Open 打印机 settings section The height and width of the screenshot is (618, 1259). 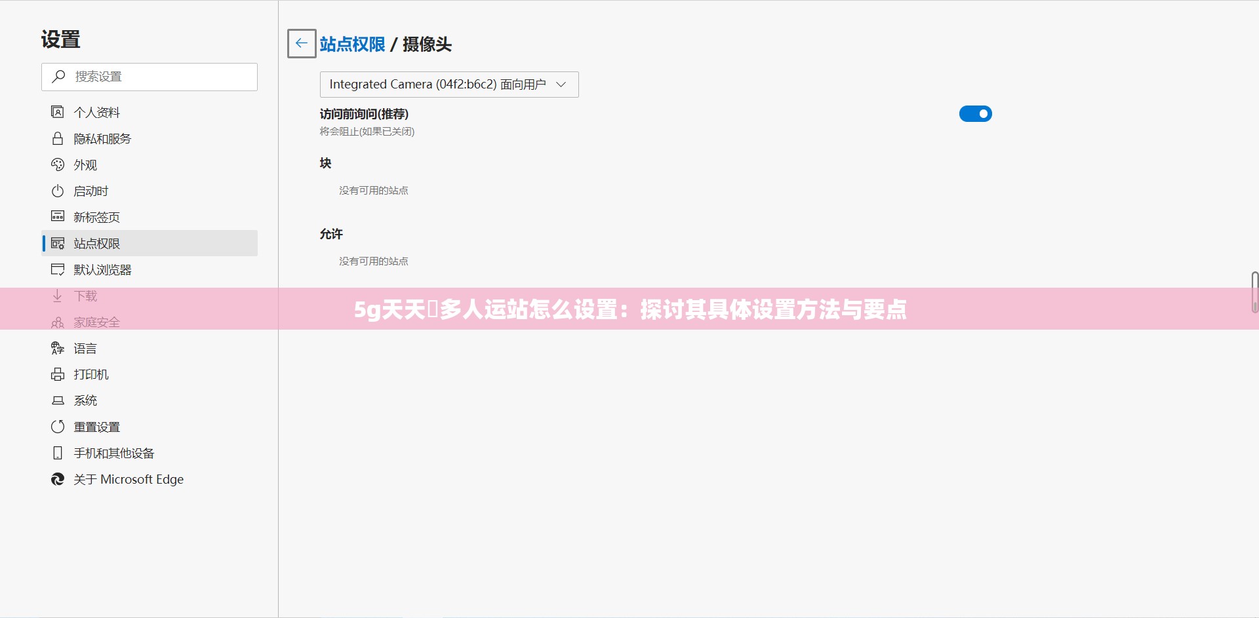(150, 374)
